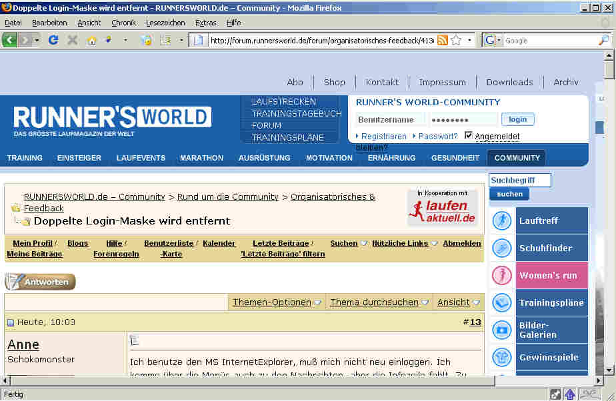Click the RSS feed icon in address bar
Screen dimensions: 616x401
tap(442, 40)
